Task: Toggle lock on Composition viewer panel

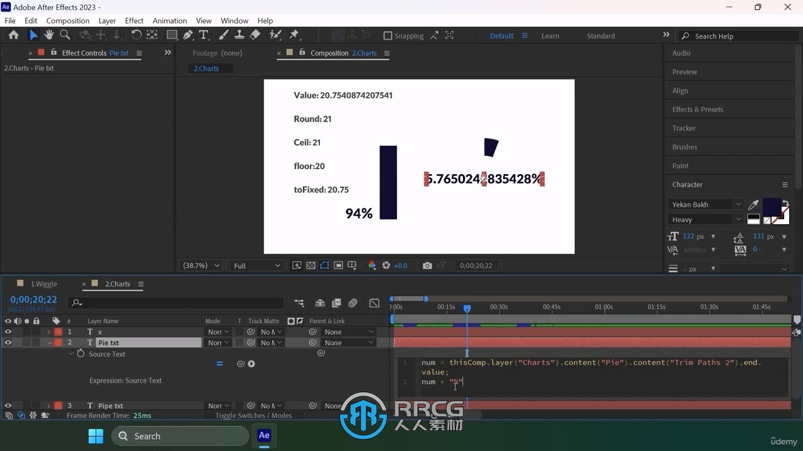Action: tap(302, 53)
